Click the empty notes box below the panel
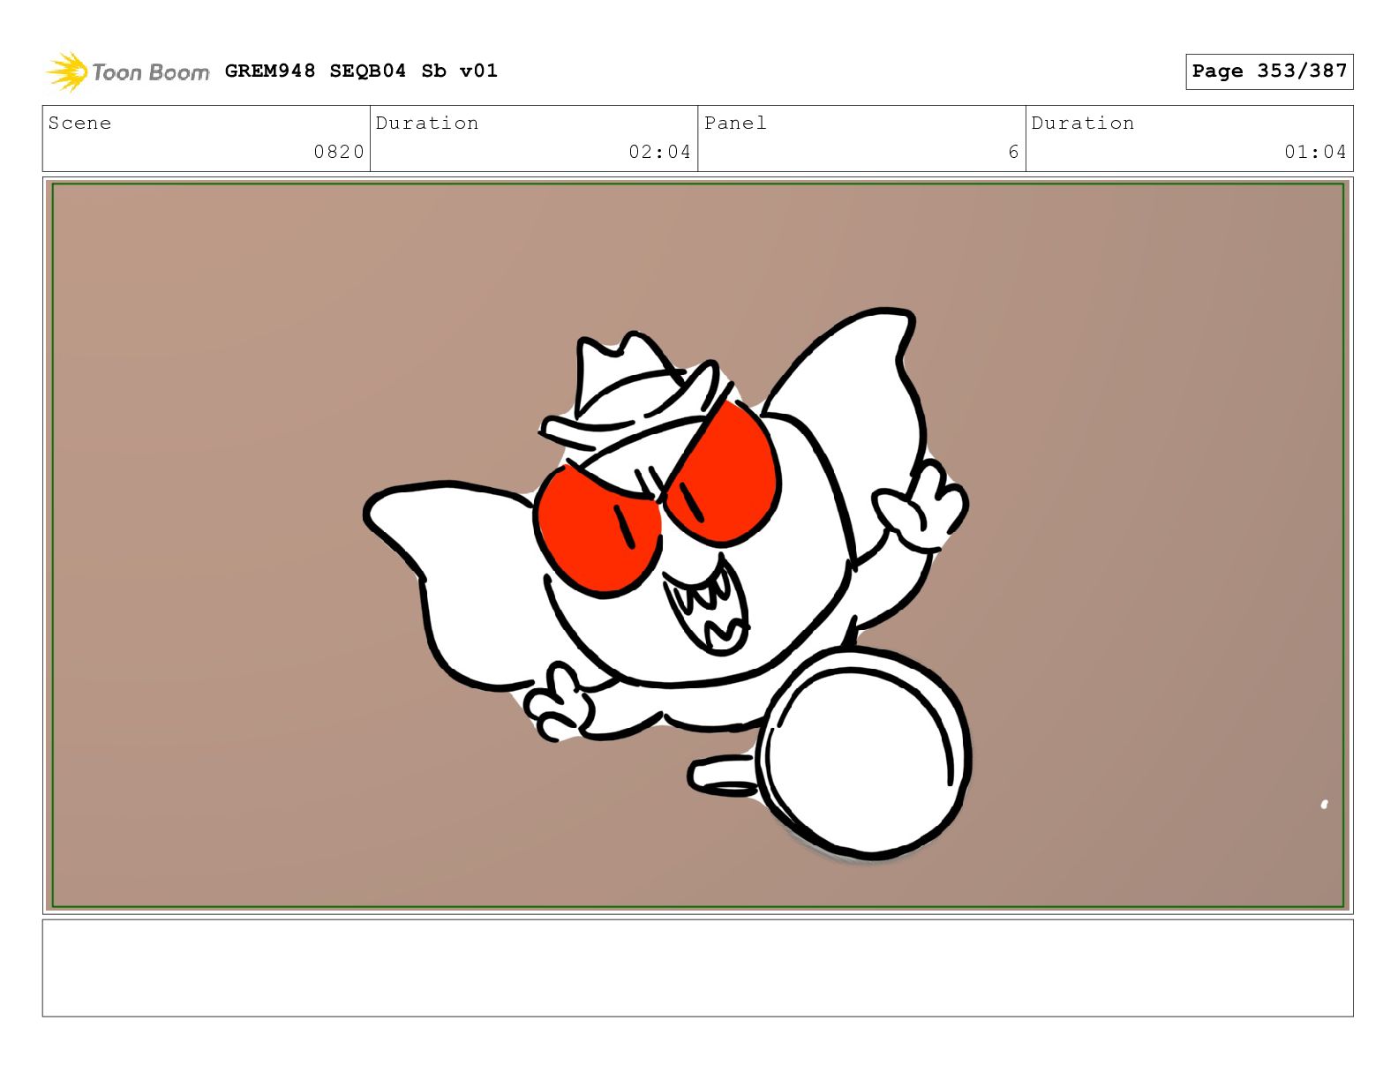The width and height of the screenshot is (1398, 1080). coord(698,968)
